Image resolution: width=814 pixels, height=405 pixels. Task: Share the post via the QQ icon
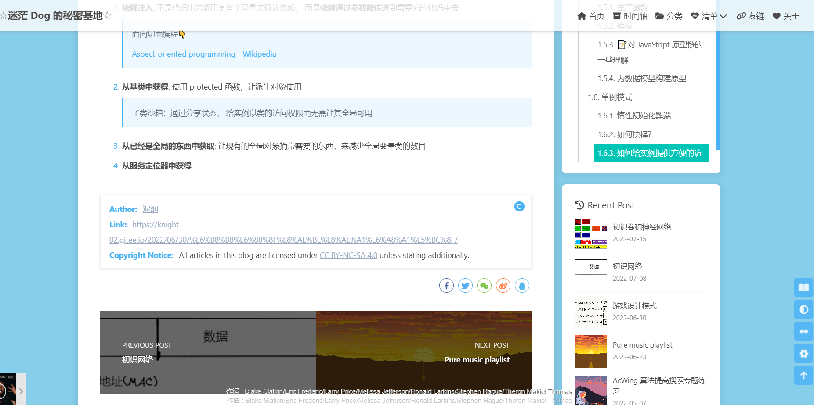522,285
